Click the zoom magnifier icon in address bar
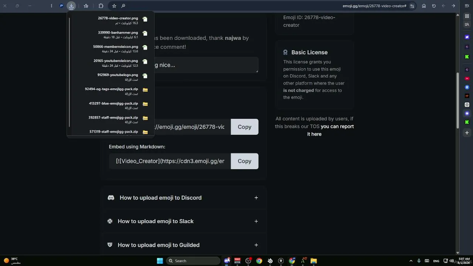Viewport: 473px width, 266px height. tap(123, 6)
